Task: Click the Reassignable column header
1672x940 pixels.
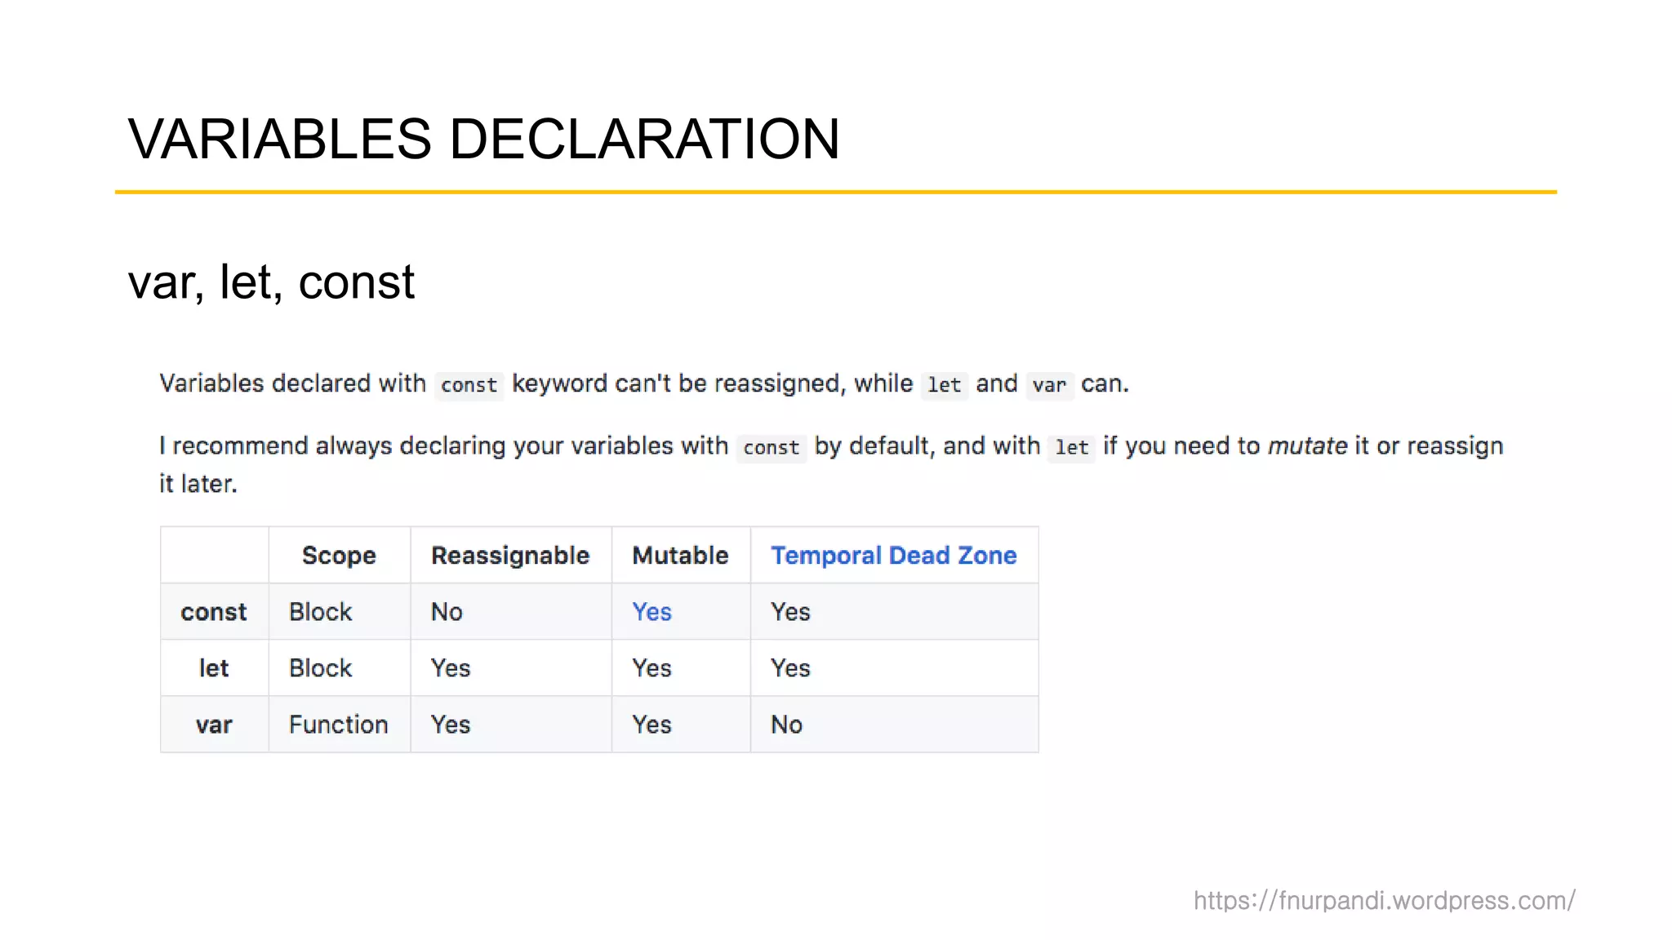Action: tap(510, 556)
